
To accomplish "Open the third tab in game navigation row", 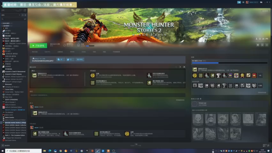I will click(60, 52).
